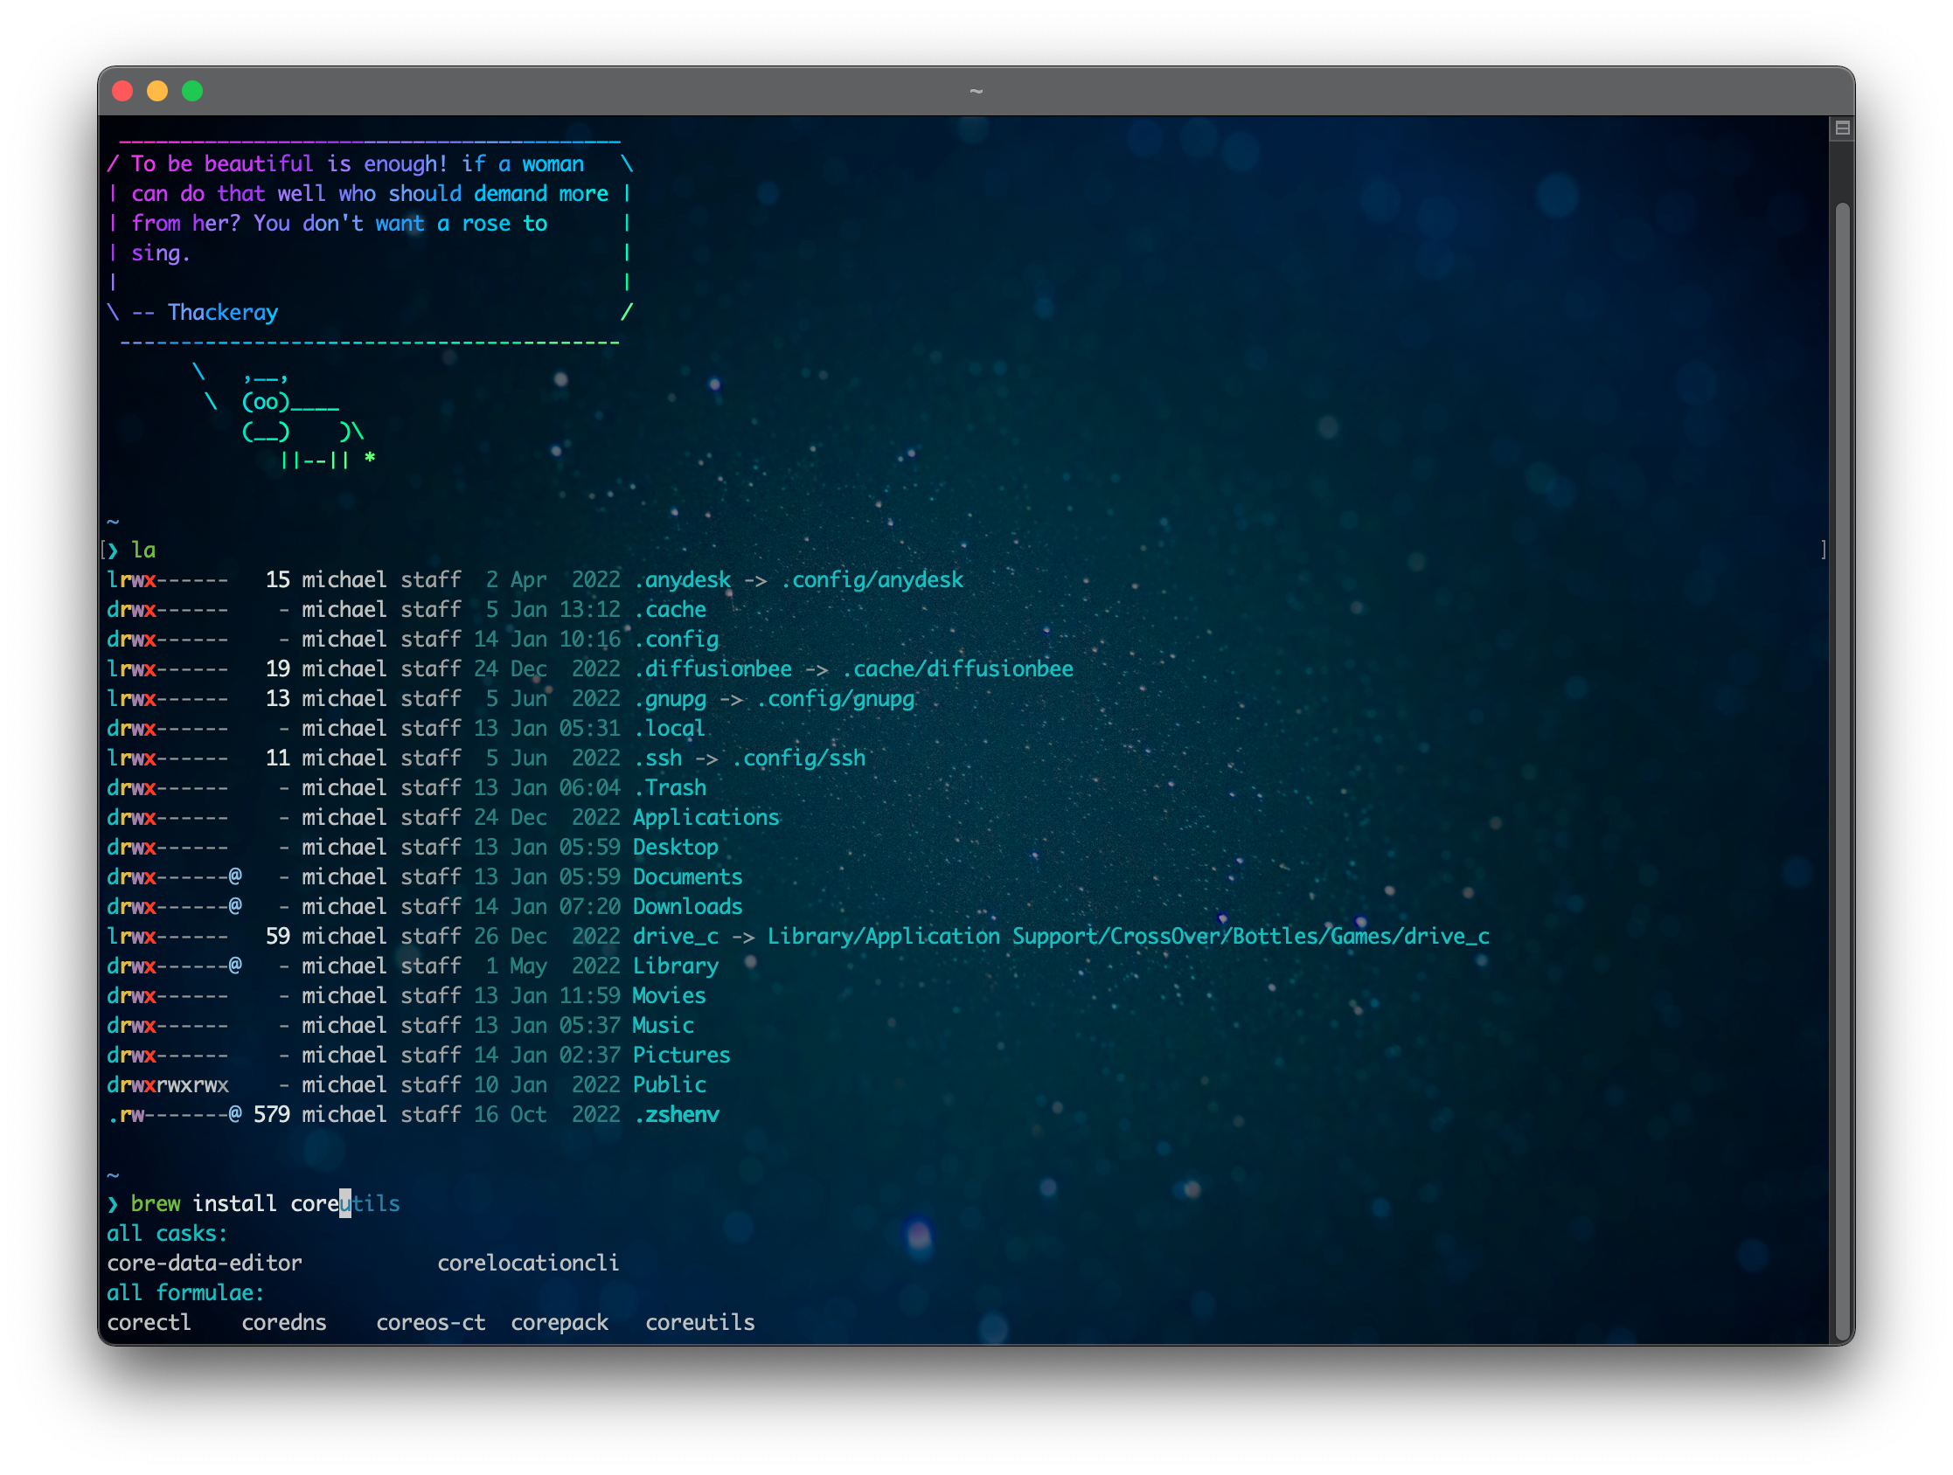Select the "corelocationcli" completion

tap(528, 1264)
